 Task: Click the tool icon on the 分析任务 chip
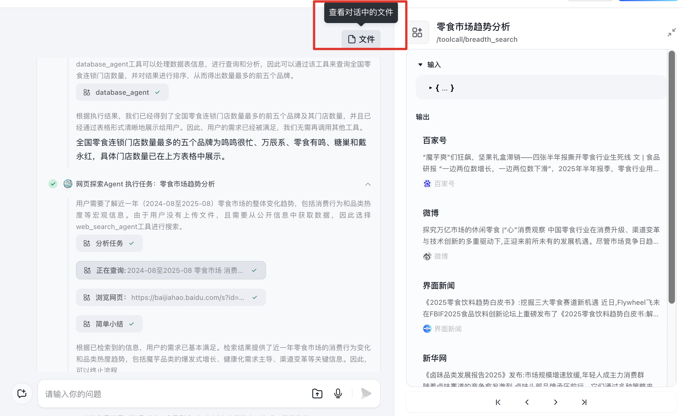pyautogui.click(x=87, y=243)
